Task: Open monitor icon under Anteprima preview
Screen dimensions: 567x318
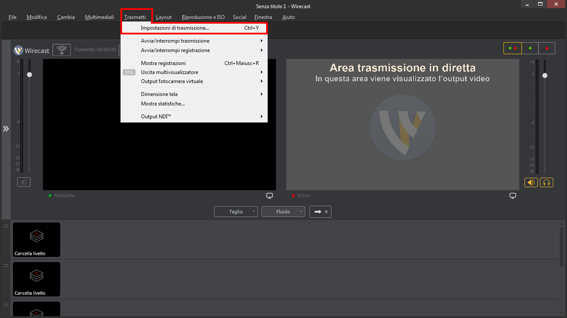Action: (x=270, y=196)
